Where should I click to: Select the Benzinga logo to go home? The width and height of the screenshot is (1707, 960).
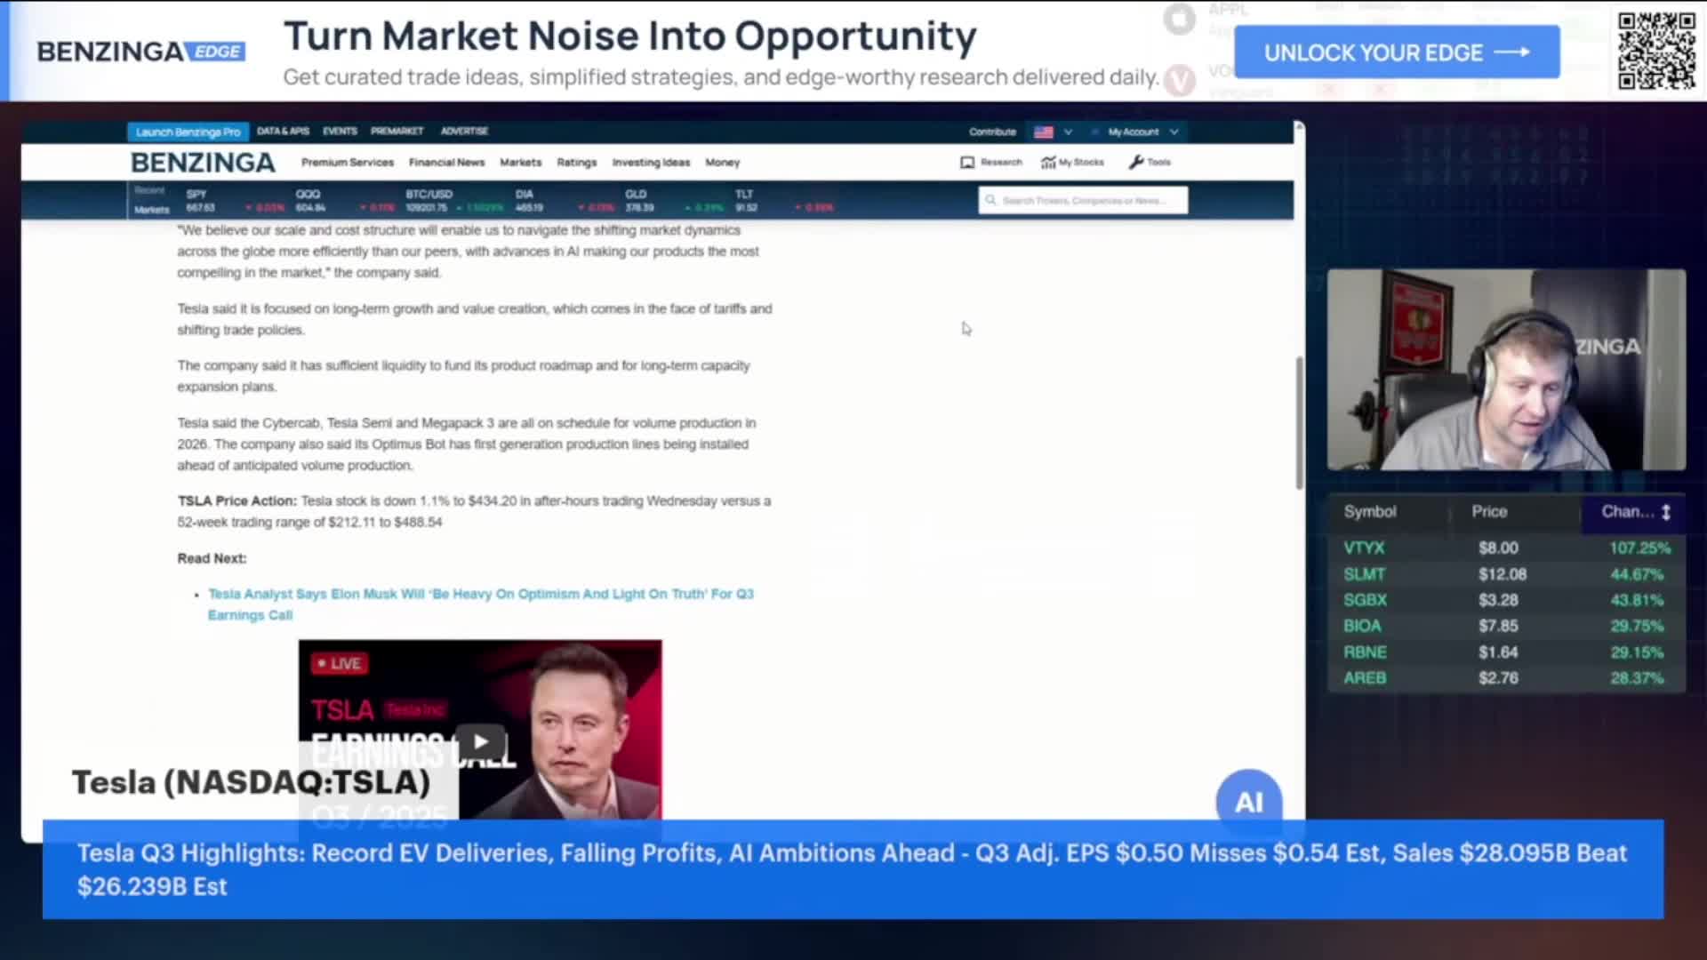tap(203, 162)
